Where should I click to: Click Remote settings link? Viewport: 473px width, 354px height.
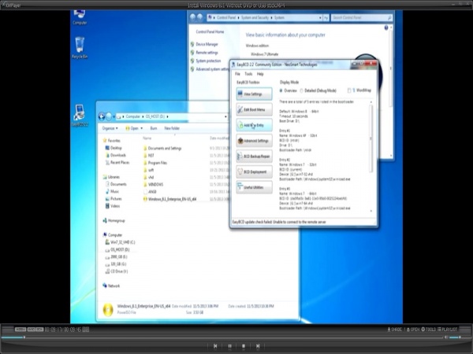click(x=207, y=53)
